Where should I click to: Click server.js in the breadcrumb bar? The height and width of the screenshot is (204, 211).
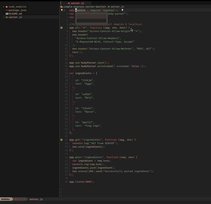click(x=117, y=7)
